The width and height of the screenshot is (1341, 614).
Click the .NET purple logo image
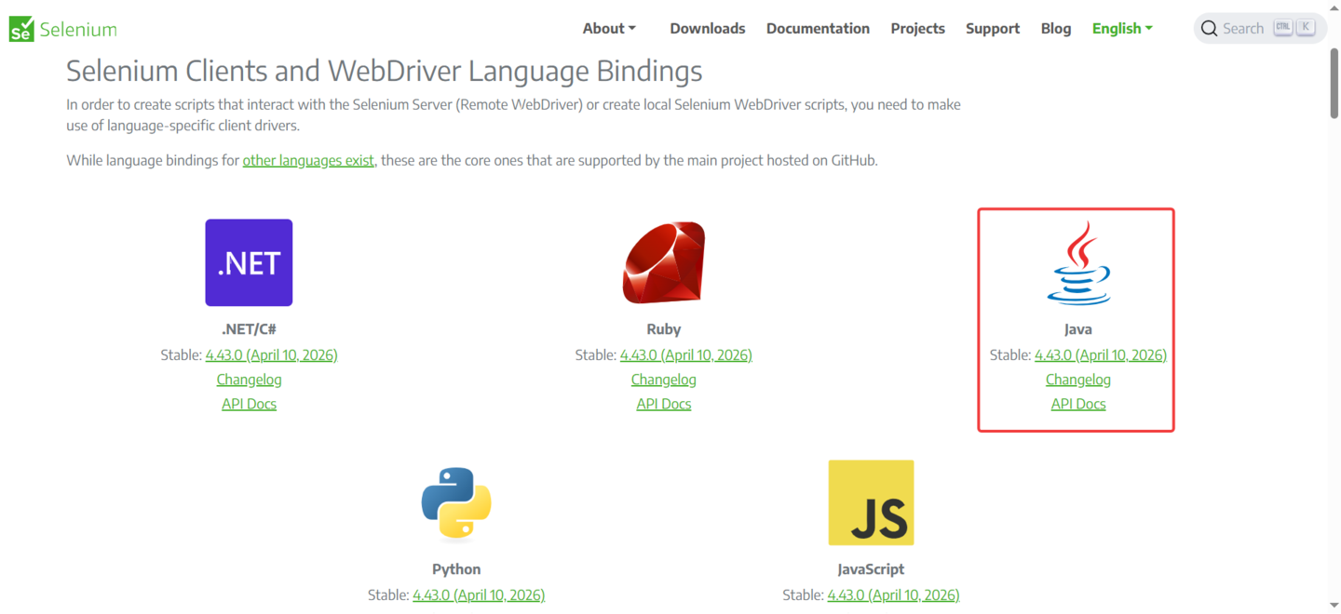point(249,262)
